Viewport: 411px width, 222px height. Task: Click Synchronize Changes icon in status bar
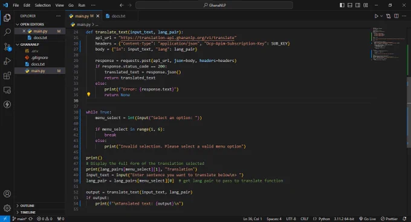pyautogui.click(x=31, y=219)
